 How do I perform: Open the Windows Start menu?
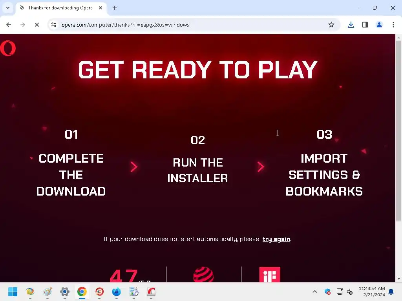(x=13, y=292)
